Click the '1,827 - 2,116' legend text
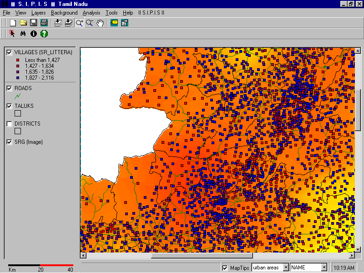Viewport: 364px width, 273px height. point(40,78)
